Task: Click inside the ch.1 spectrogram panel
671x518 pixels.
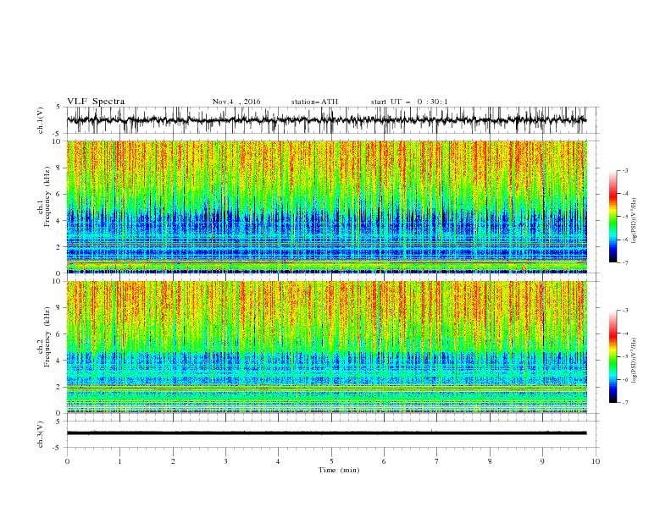Action: (327, 207)
